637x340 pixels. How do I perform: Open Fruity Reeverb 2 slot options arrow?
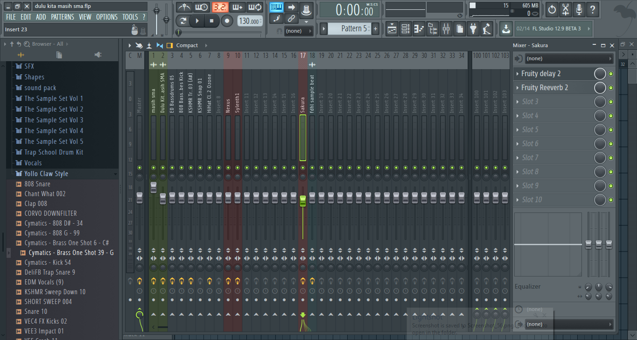point(518,88)
